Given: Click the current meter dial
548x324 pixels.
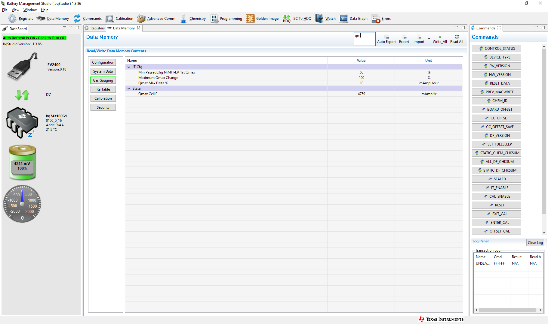Looking at the screenshot, I should pyautogui.click(x=22, y=204).
